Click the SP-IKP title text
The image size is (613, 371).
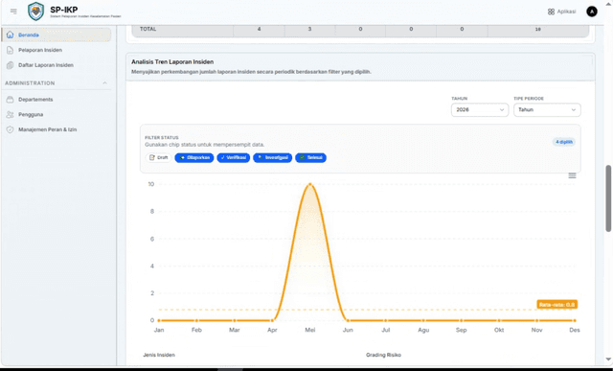(64, 10)
